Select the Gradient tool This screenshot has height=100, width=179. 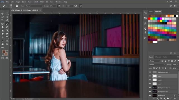[7, 31]
